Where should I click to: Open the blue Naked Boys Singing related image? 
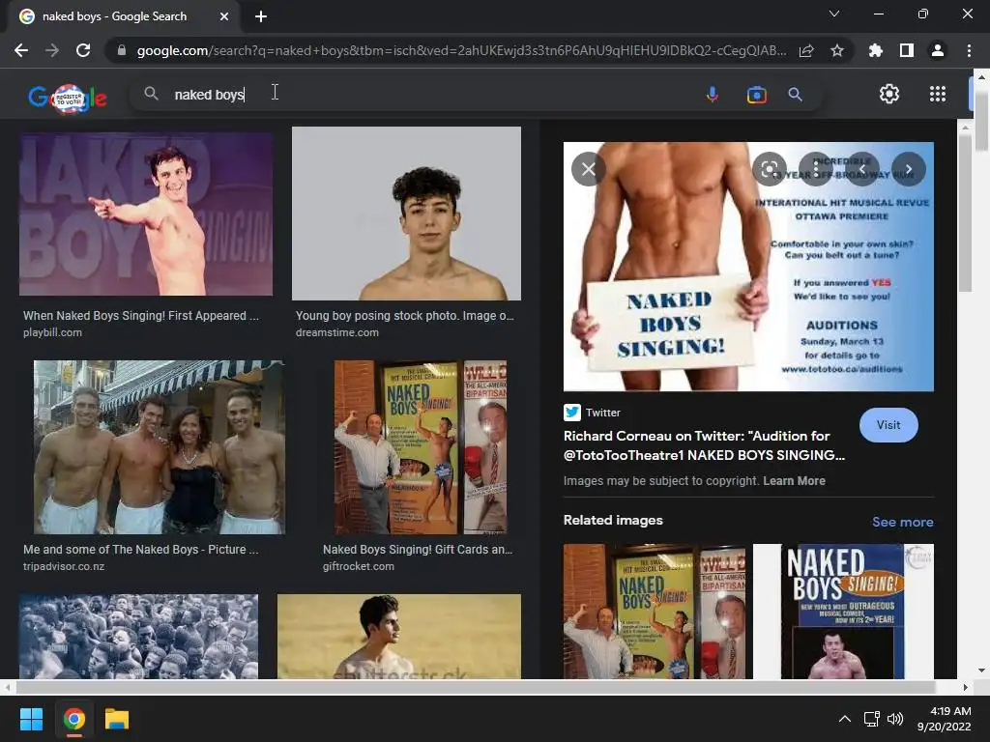coord(843,612)
